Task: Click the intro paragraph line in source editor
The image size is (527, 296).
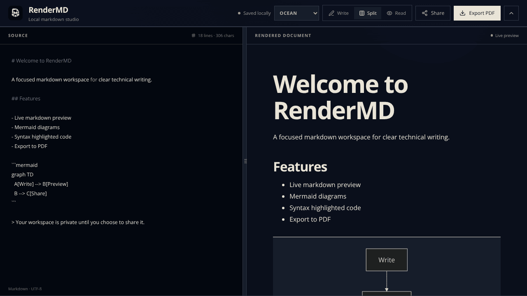Action: click(82, 79)
